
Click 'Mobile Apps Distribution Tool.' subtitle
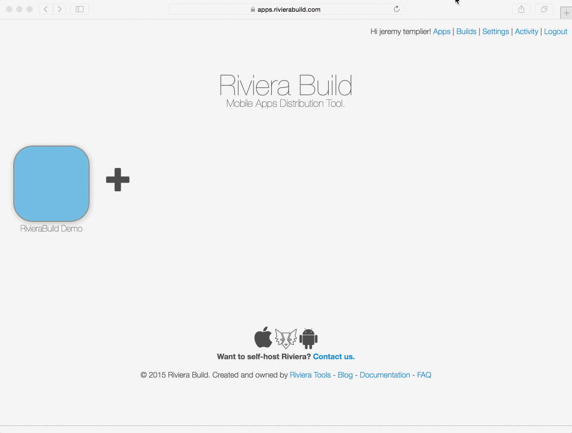point(285,103)
